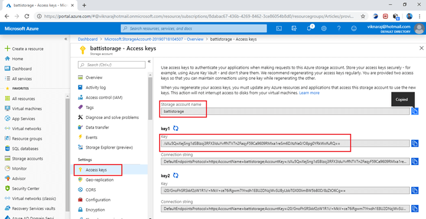Close the Access keys blade
The image size is (426, 219).
click(421, 48)
